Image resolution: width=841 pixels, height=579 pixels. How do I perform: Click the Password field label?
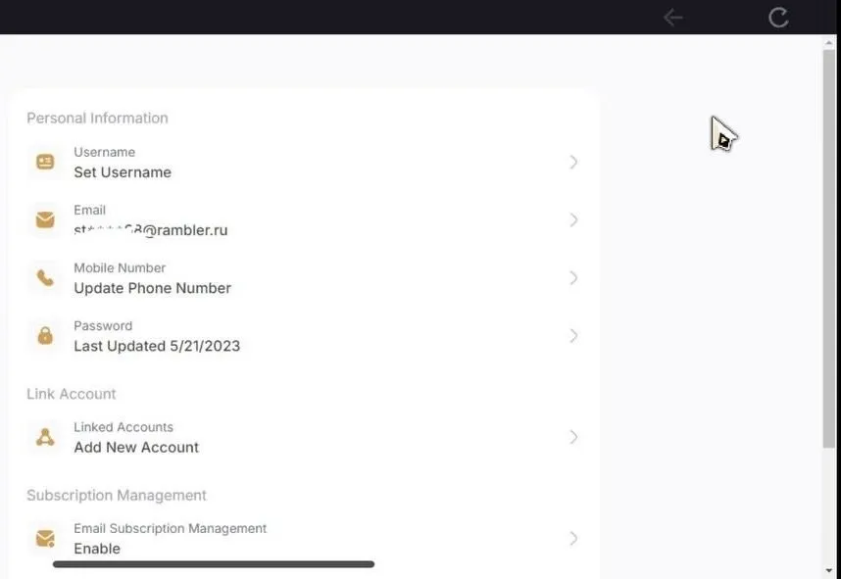coord(103,326)
